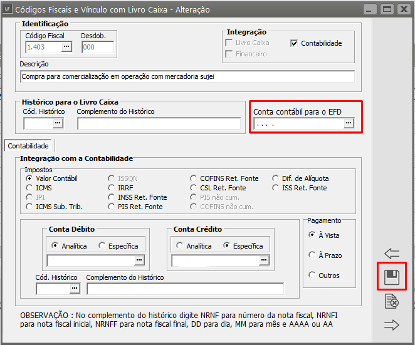This screenshot has height=345, width=415.
Task: Open Cód. Histórico lookup below Conta Débito
Action: (75, 289)
